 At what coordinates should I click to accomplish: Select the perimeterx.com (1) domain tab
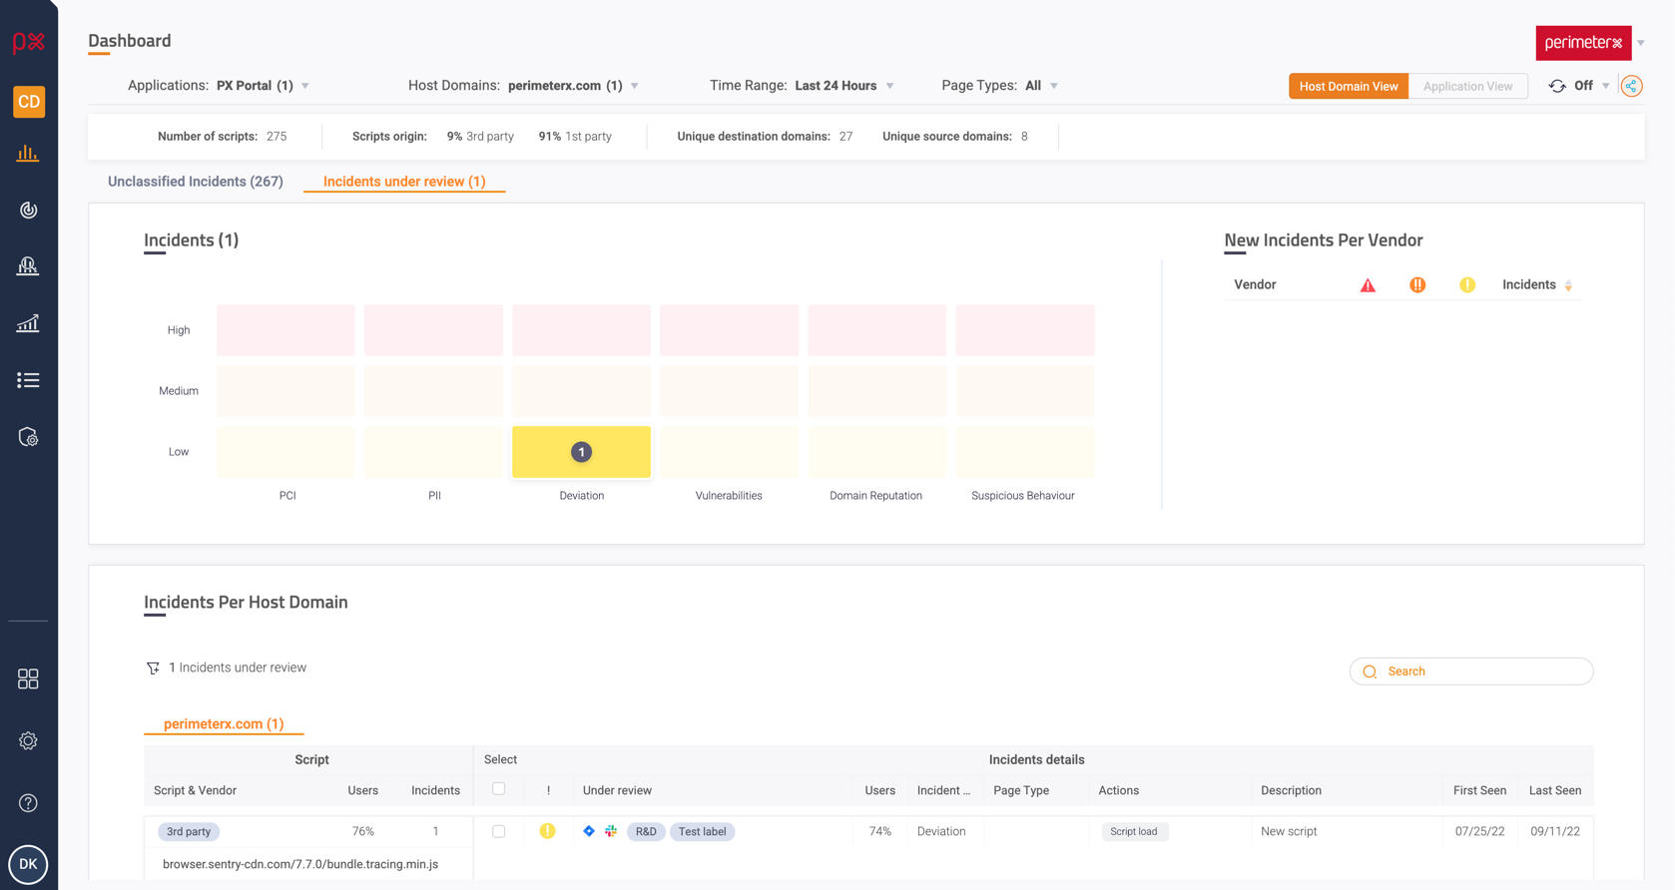click(224, 723)
